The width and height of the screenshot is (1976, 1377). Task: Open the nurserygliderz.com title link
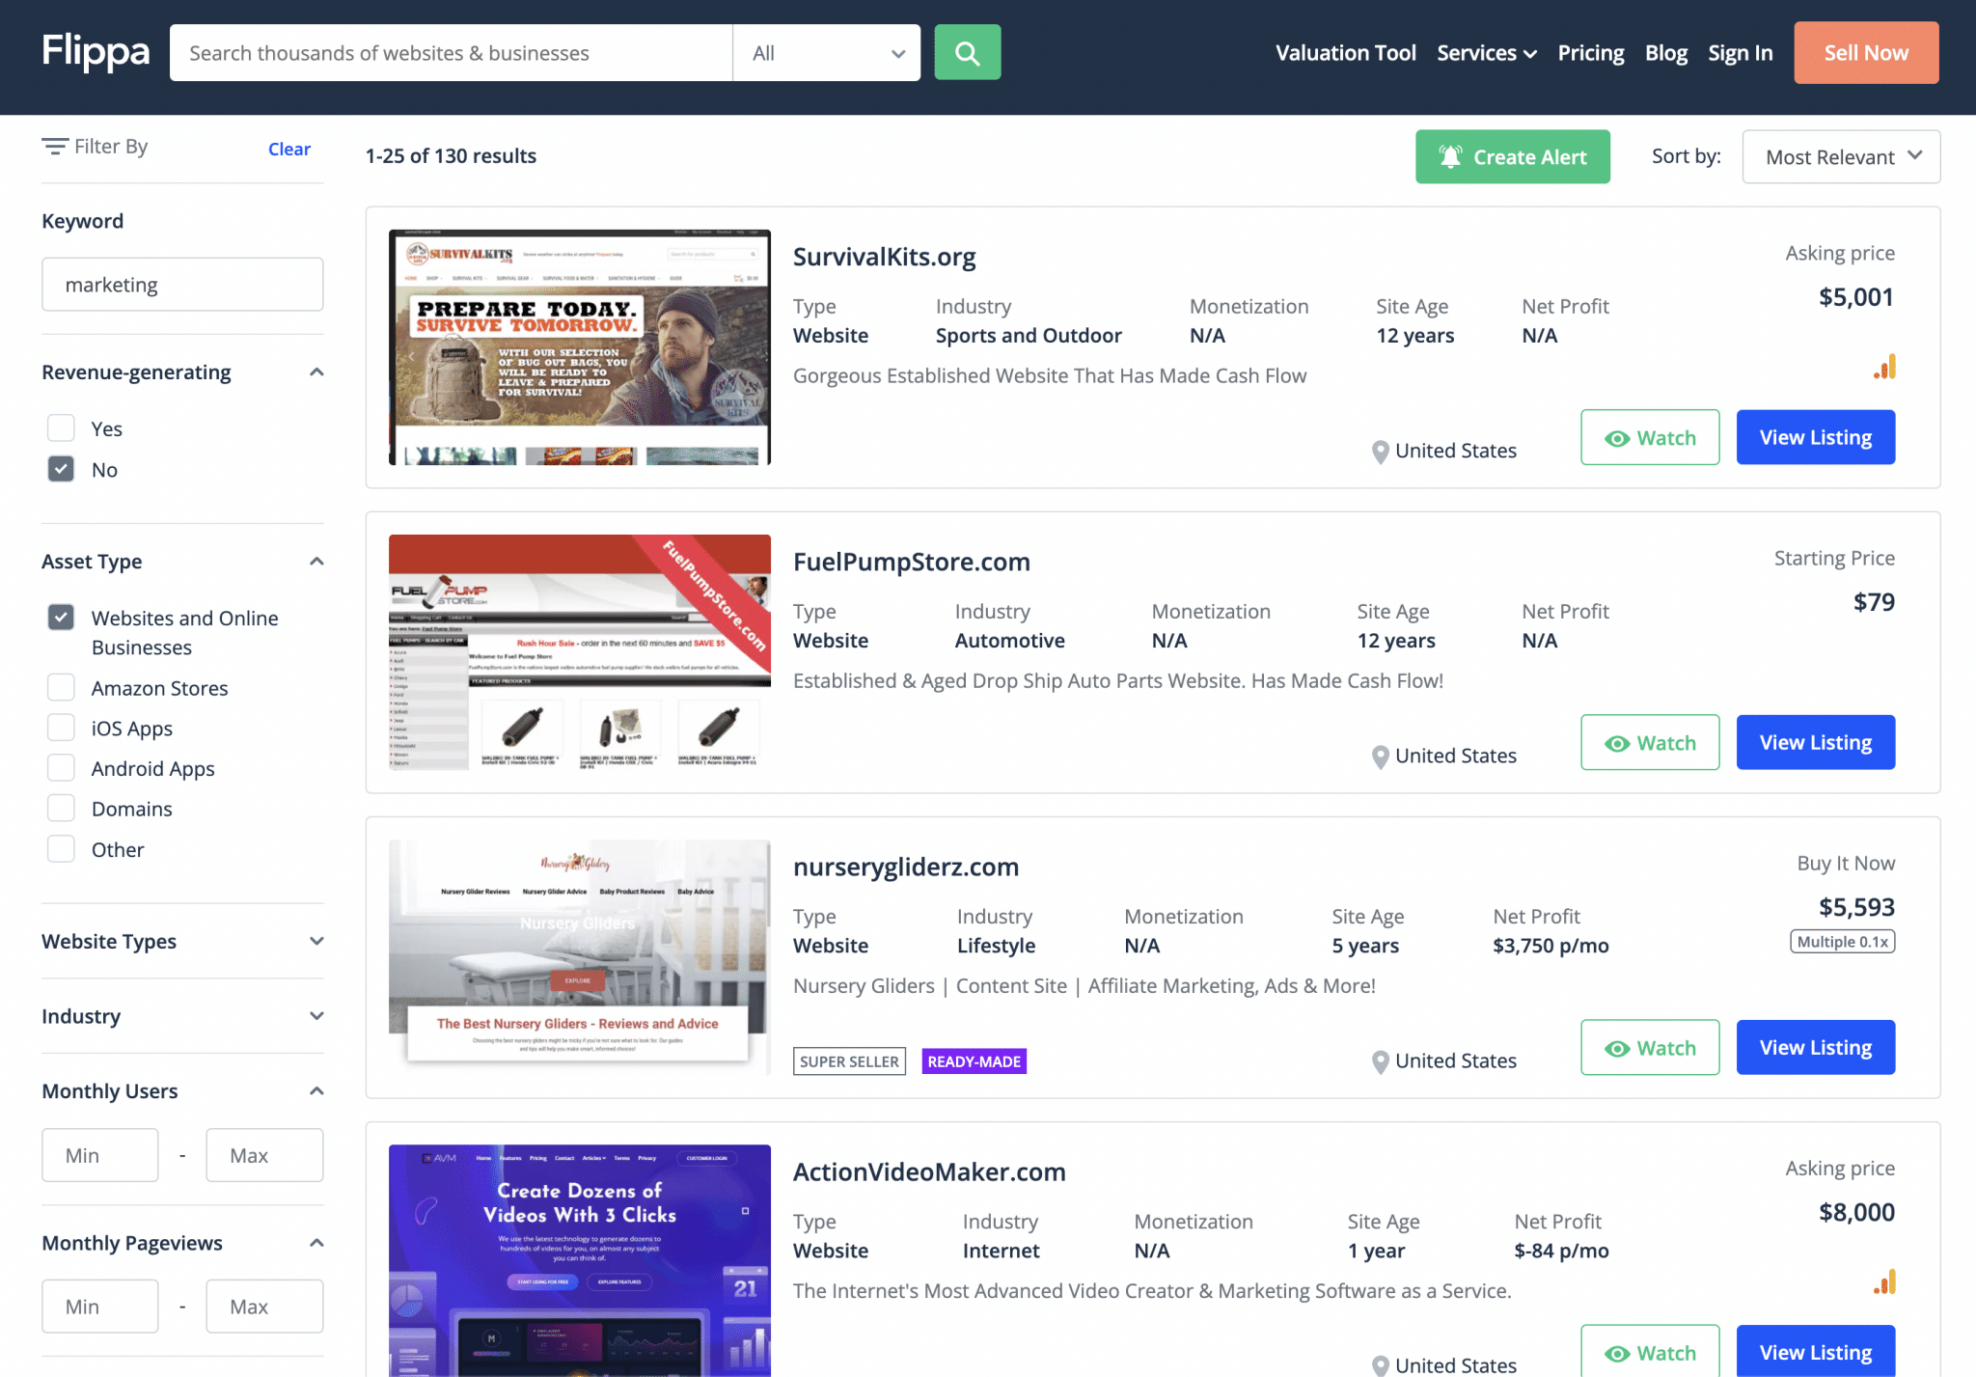905,867
